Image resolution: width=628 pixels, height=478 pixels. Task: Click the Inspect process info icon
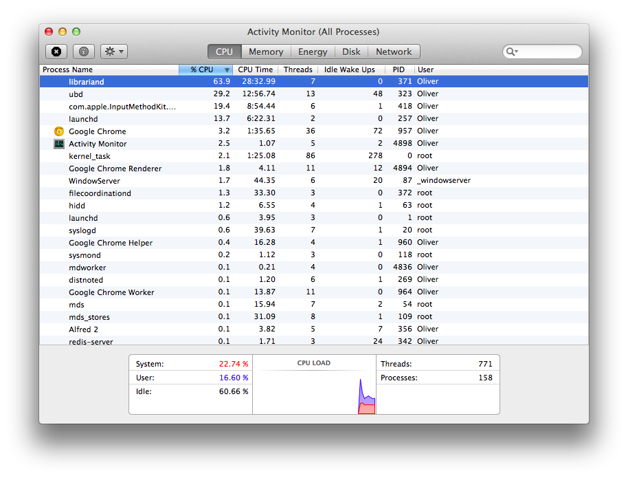(x=84, y=52)
